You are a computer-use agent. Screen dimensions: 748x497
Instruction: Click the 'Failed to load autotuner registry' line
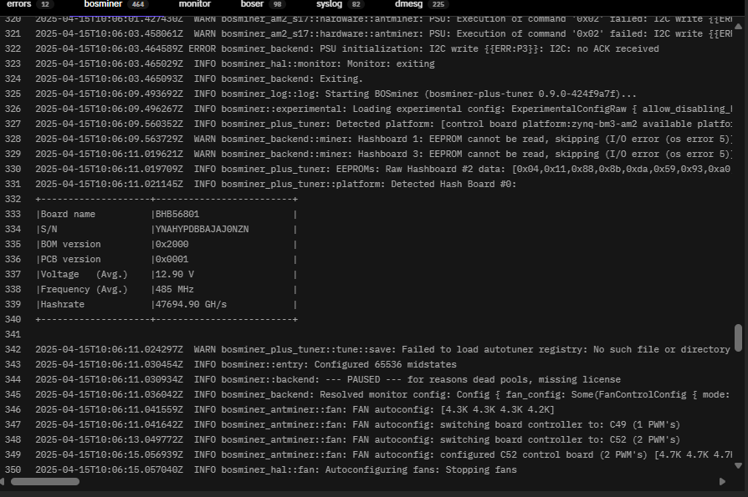tap(382, 350)
